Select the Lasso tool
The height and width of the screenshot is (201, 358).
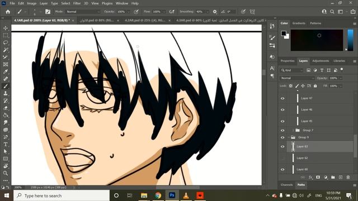6,42
